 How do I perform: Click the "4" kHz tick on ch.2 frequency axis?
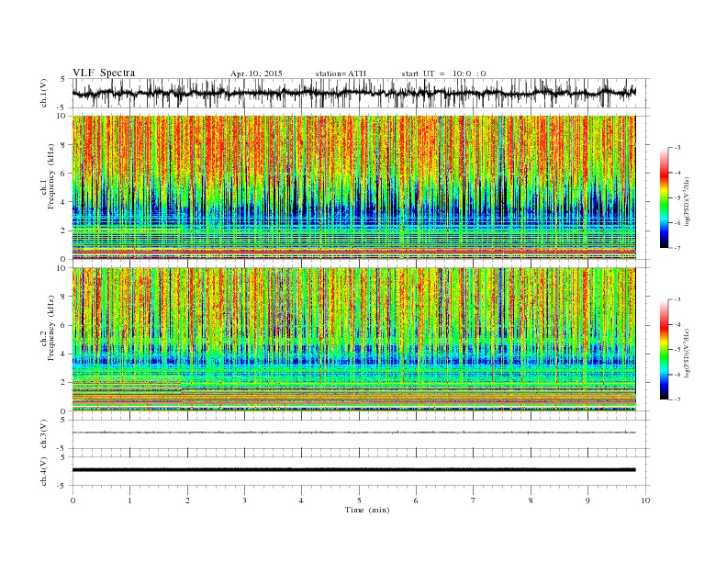click(x=63, y=354)
